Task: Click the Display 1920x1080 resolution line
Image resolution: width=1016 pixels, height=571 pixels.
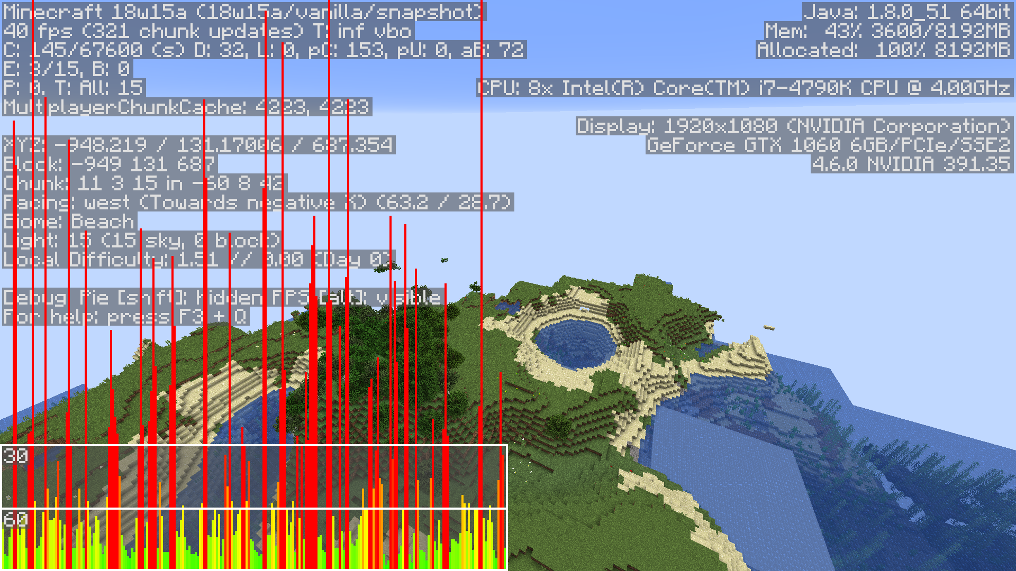Action: [794, 126]
